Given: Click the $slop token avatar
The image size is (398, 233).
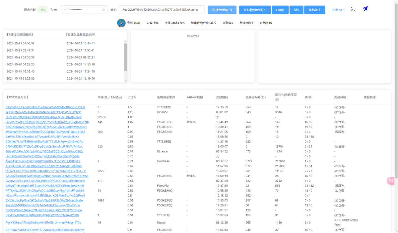Looking at the screenshot, I should pyautogui.click(x=121, y=23).
